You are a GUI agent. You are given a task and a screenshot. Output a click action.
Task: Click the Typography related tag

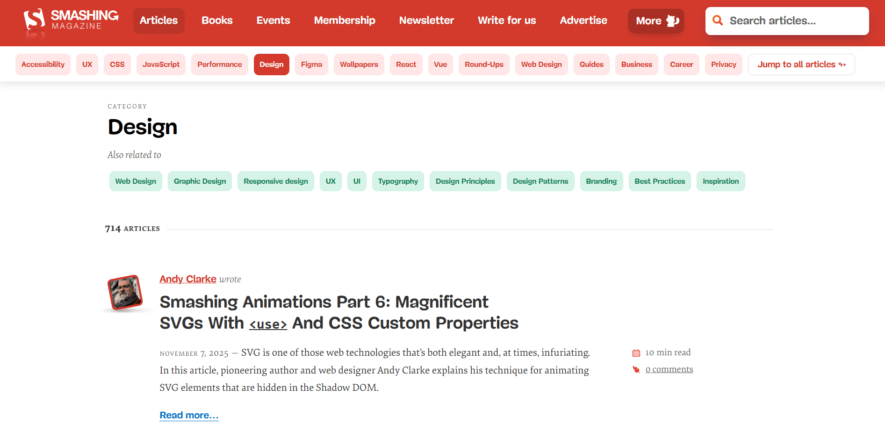click(x=398, y=181)
